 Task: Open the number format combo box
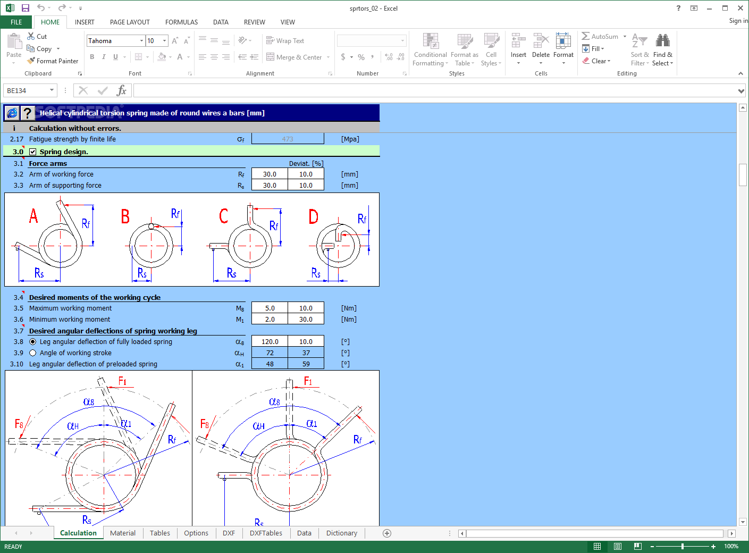(372, 41)
